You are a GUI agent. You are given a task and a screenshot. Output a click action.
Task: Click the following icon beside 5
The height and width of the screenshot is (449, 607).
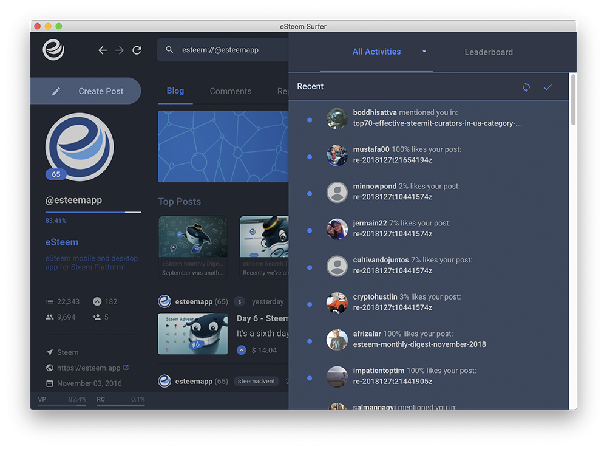pos(97,317)
